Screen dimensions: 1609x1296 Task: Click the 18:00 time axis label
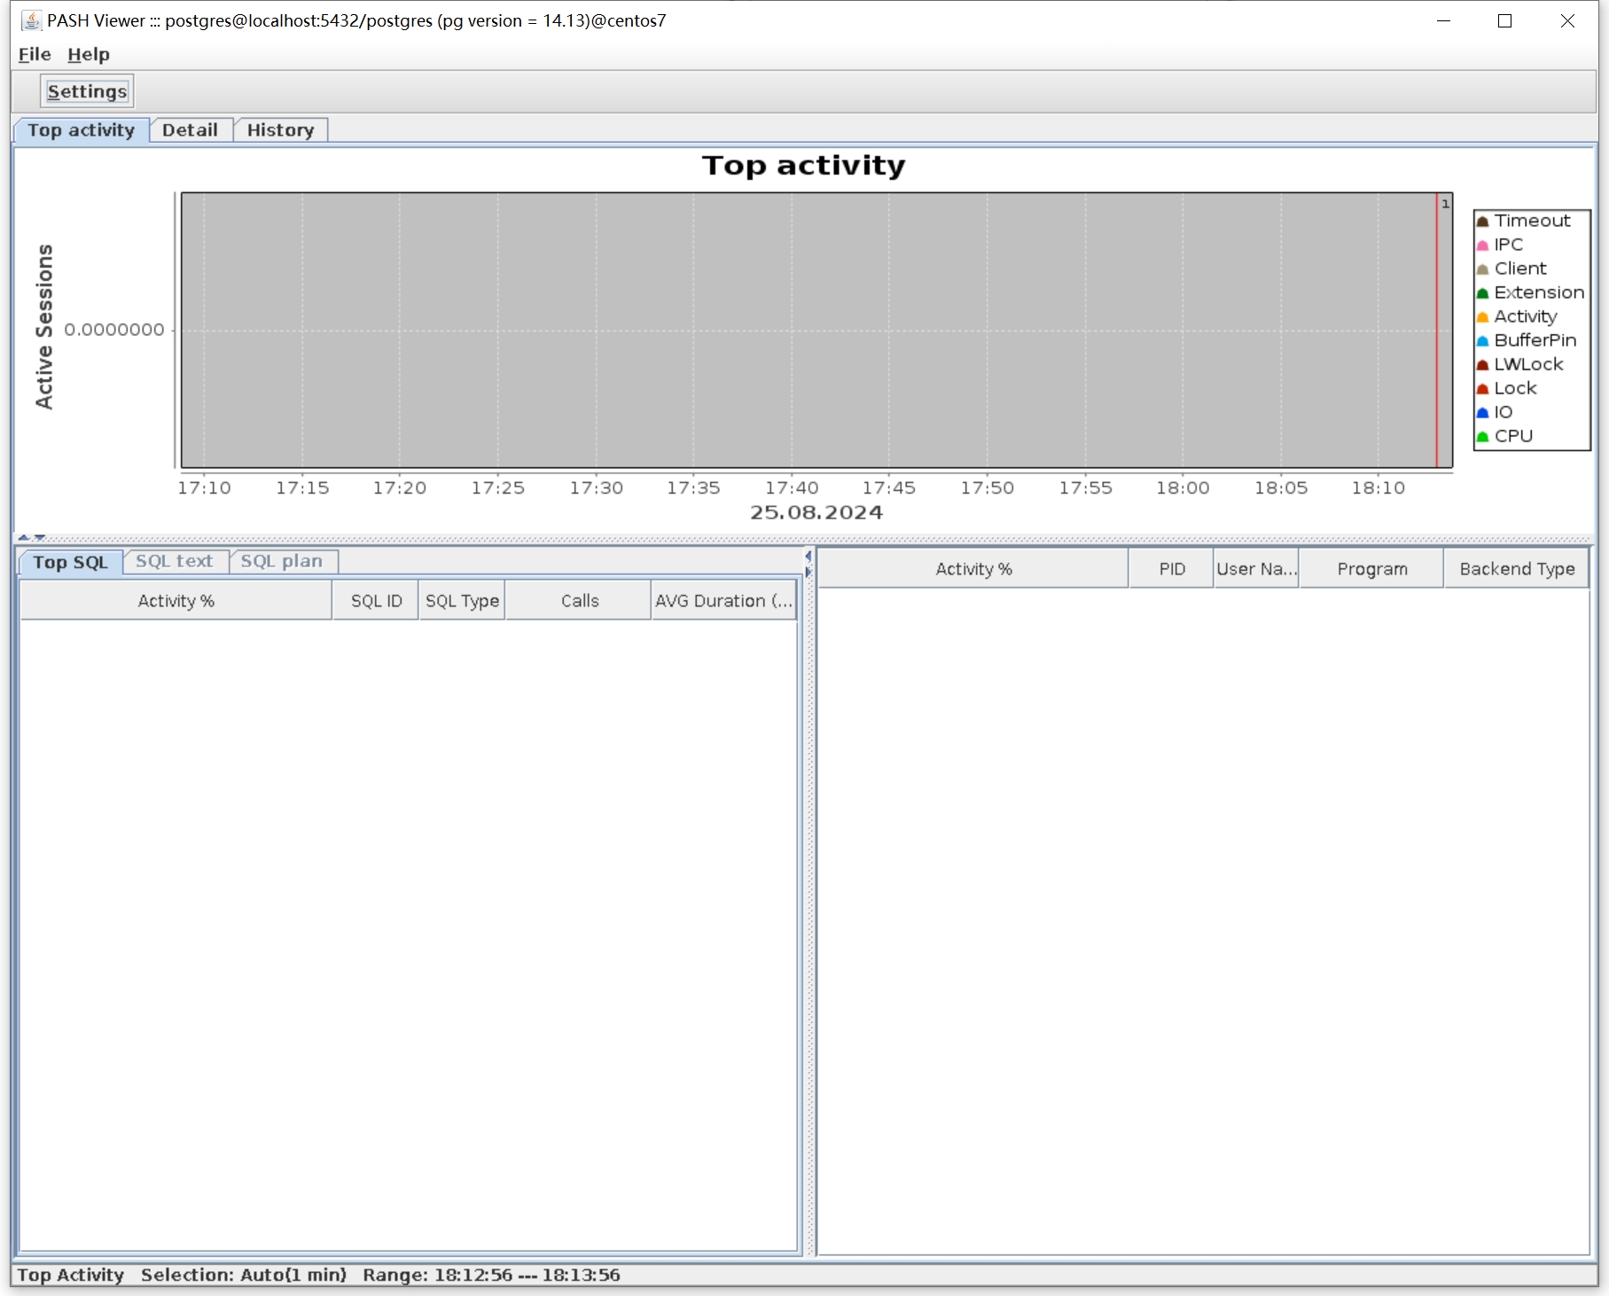coord(1183,488)
